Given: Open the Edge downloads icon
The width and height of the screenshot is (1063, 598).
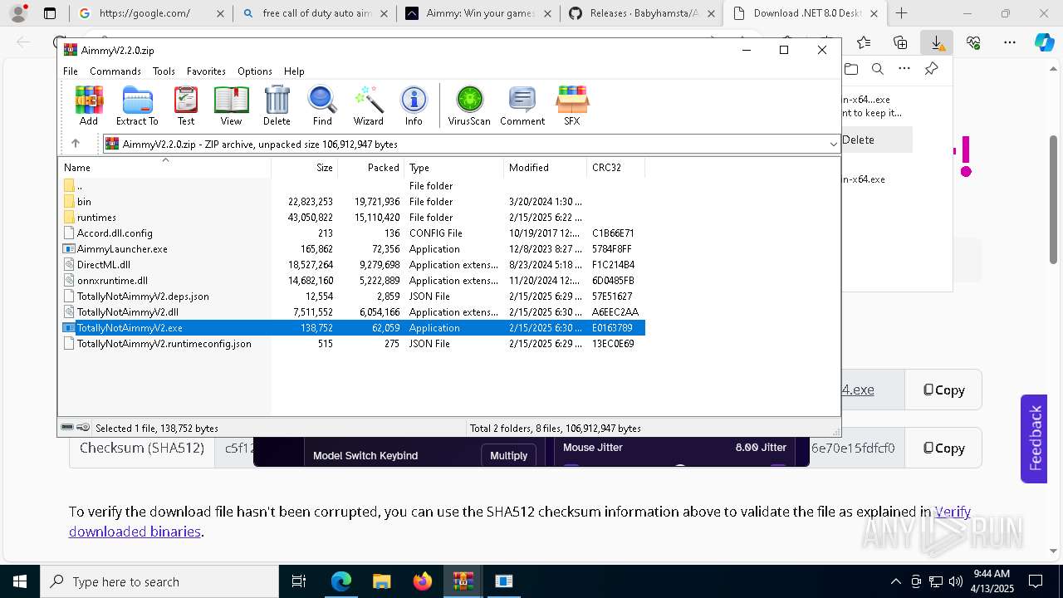Looking at the screenshot, I should click(x=936, y=42).
